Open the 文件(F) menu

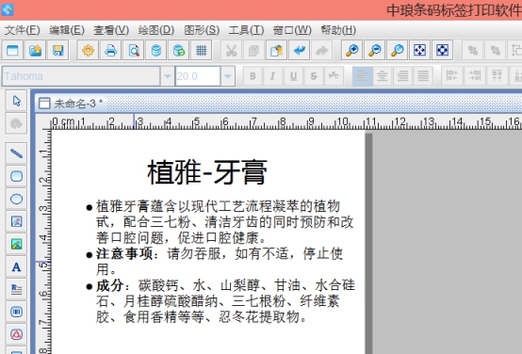pos(22,30)
